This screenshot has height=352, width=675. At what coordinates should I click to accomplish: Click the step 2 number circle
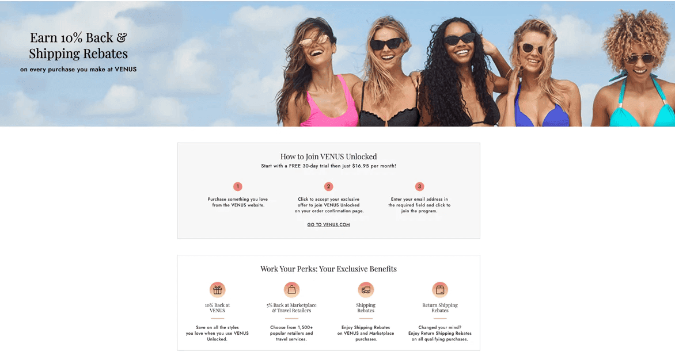click(328, 186)
